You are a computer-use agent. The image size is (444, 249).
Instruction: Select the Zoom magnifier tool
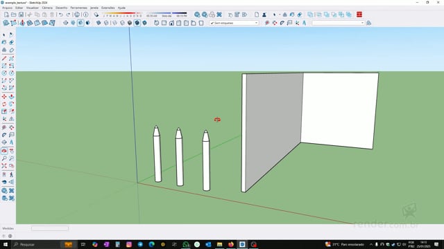tap(4, 158)
